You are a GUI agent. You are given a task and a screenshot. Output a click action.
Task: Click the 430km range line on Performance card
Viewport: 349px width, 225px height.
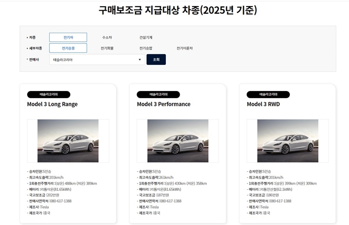(x=172, y=184)
